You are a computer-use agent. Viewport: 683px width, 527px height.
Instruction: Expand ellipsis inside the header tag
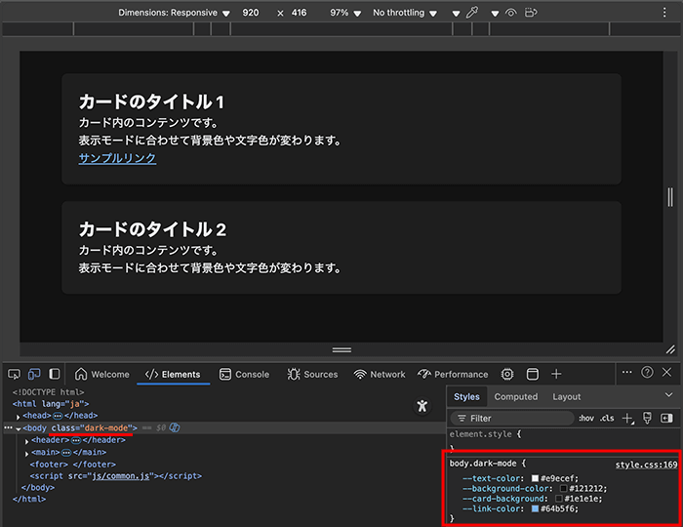coord(76,440)
